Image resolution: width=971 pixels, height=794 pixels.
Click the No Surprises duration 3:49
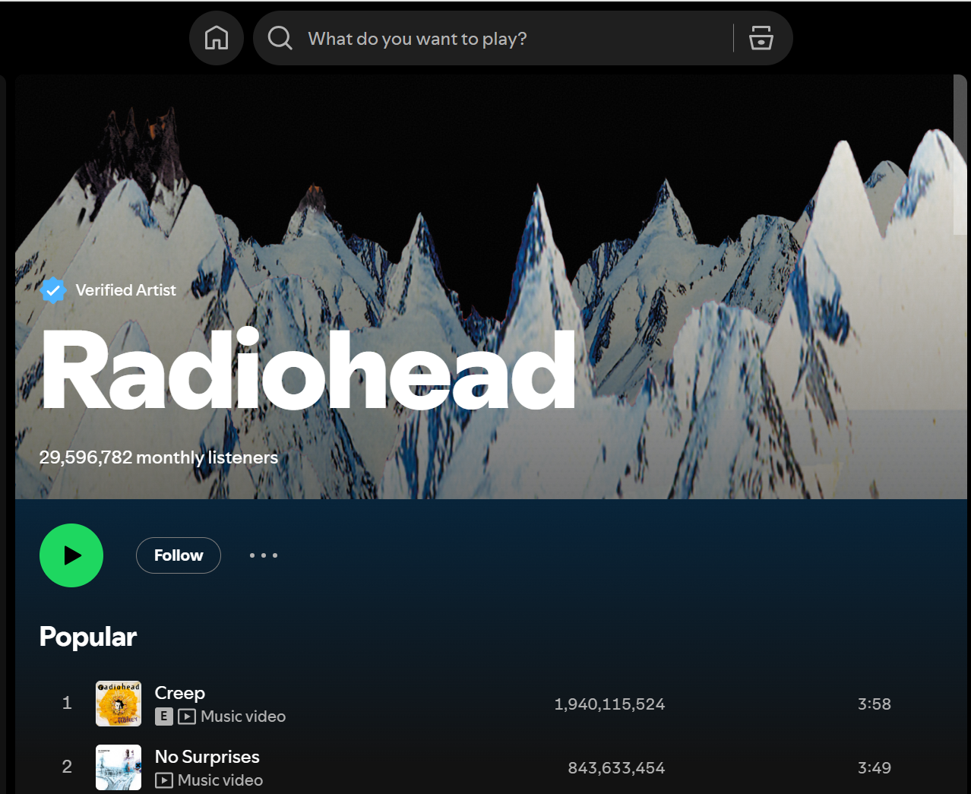(875, 768)
